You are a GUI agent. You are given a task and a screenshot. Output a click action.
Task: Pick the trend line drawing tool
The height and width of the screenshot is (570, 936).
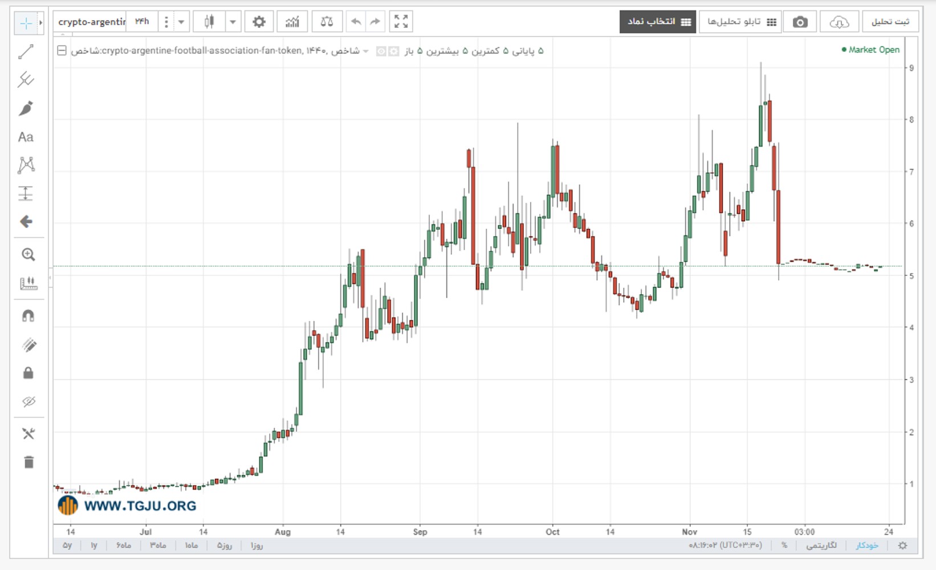[26, 52]
